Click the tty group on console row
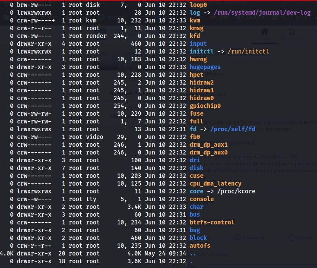 pos(91,199)
